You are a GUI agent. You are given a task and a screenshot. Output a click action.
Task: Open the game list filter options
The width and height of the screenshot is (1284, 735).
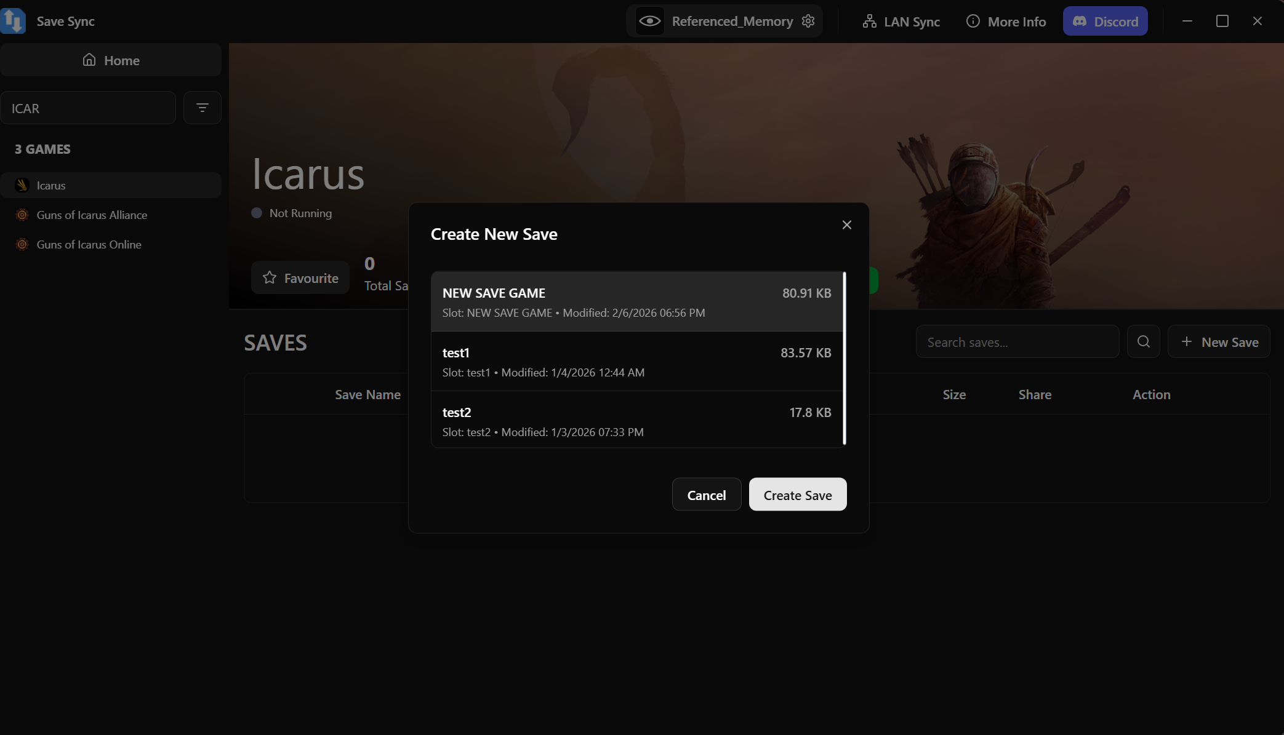click(203, 108)
